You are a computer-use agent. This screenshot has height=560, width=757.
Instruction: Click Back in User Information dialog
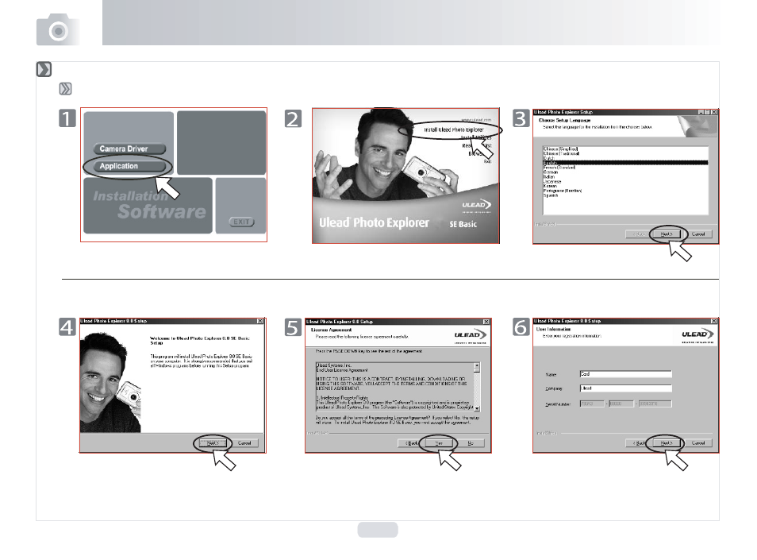(639, 442)
